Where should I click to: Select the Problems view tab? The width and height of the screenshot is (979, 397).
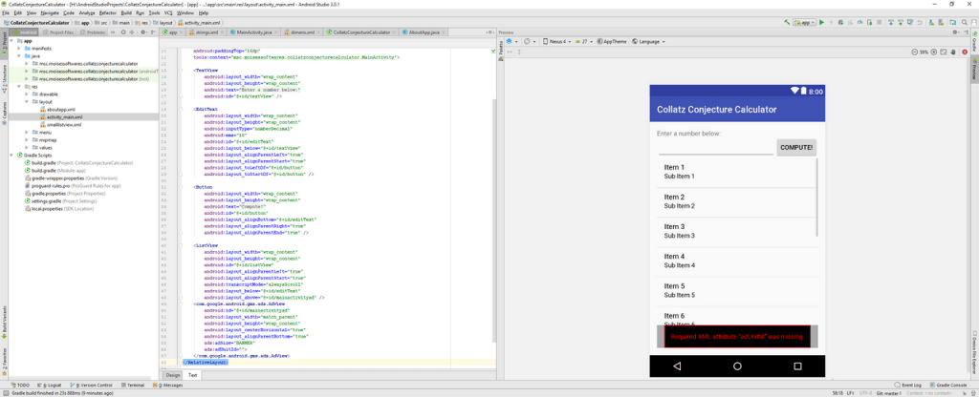94,31
